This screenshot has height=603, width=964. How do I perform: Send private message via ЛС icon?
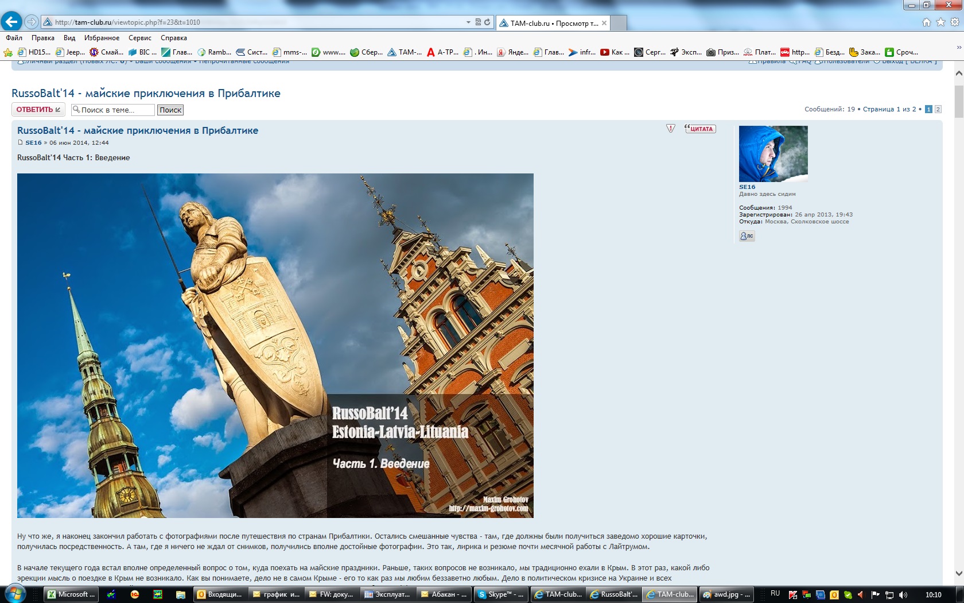[747, 236]
